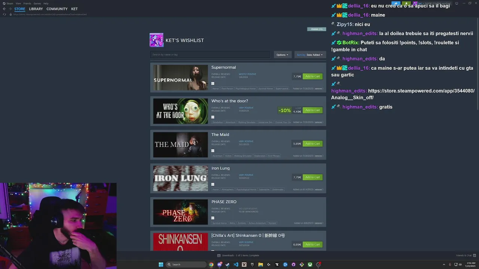Expand the Options dropdown
This screenshot has height=269, width=479.
pyautogui.click(x=283, y=55)
